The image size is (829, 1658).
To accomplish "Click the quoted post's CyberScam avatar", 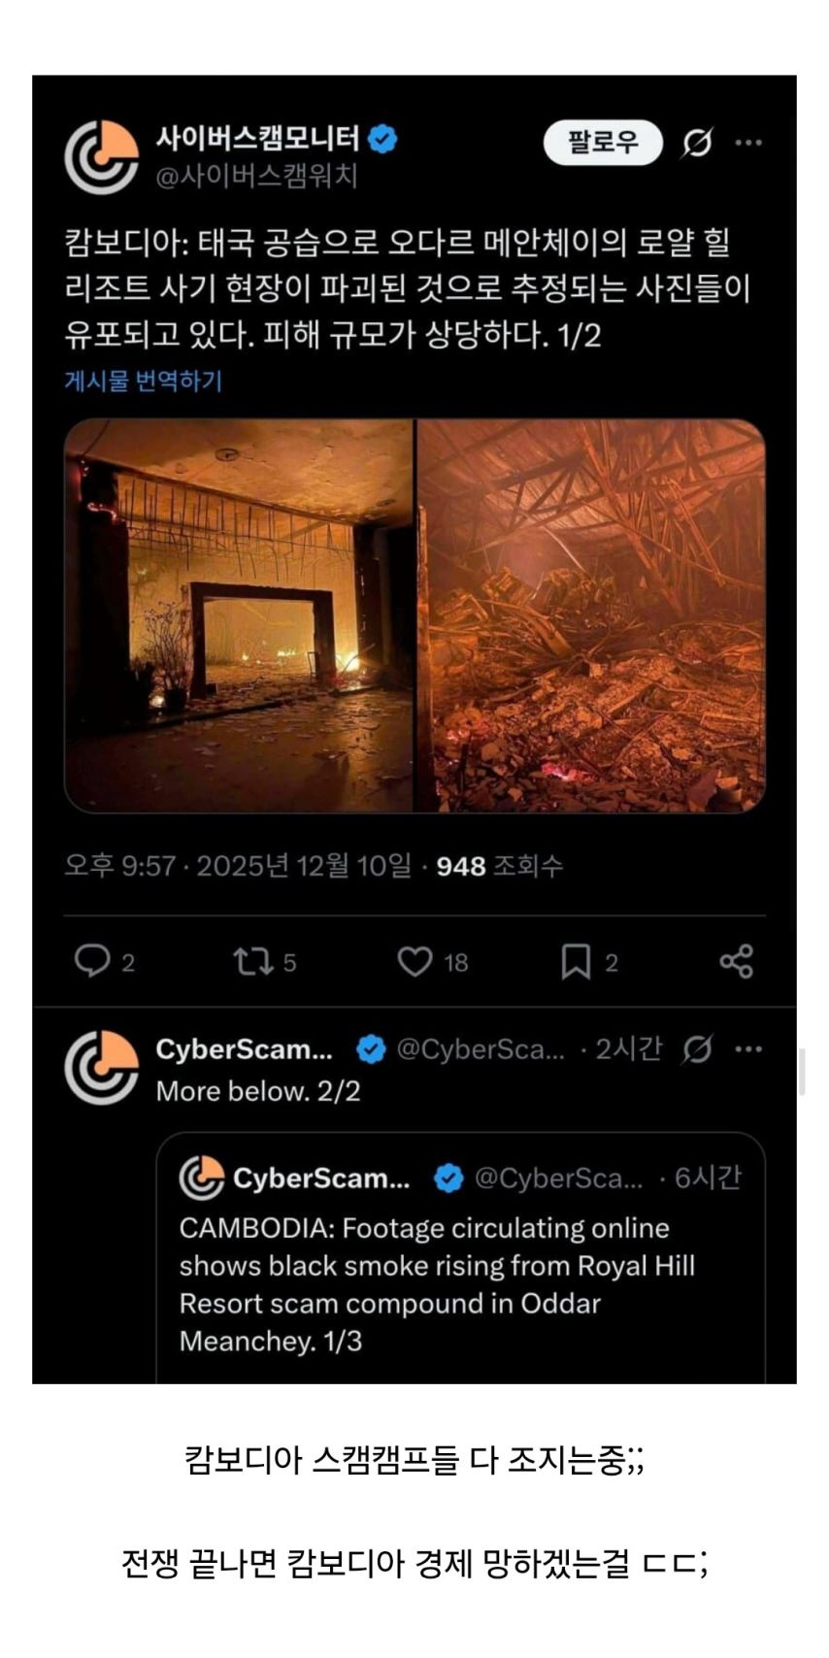I will [201, 1178].
